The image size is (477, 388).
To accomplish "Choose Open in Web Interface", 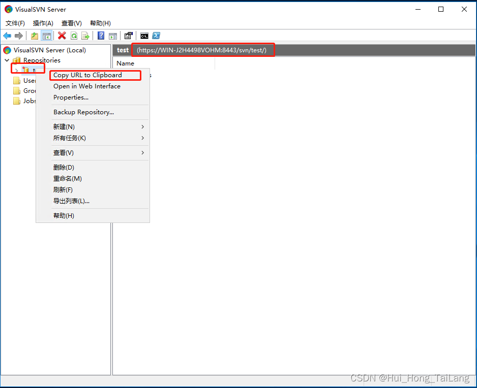I will (93, 86).
